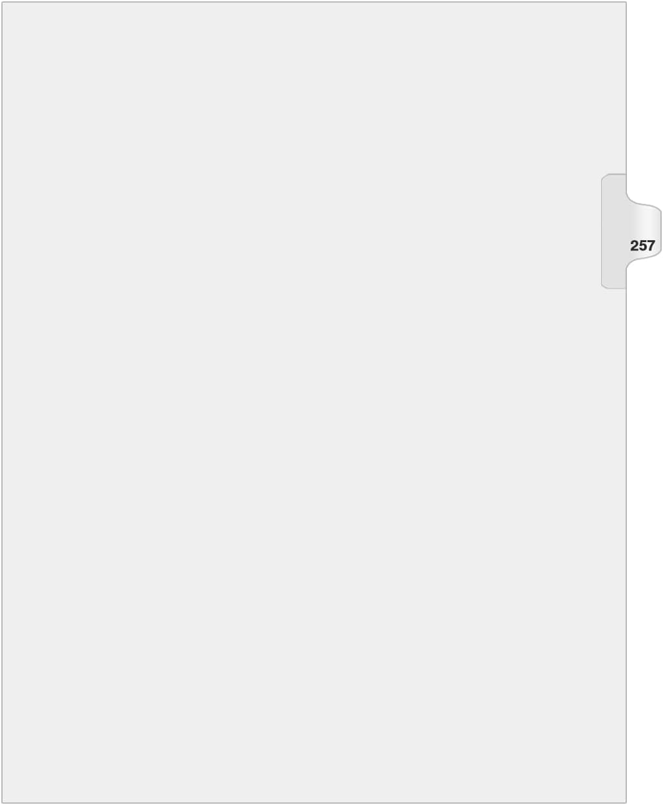Image resolution: width=663 pixels, height=805 pixels.
Task: Click the top of the gray tab backing
Action: 613,176
